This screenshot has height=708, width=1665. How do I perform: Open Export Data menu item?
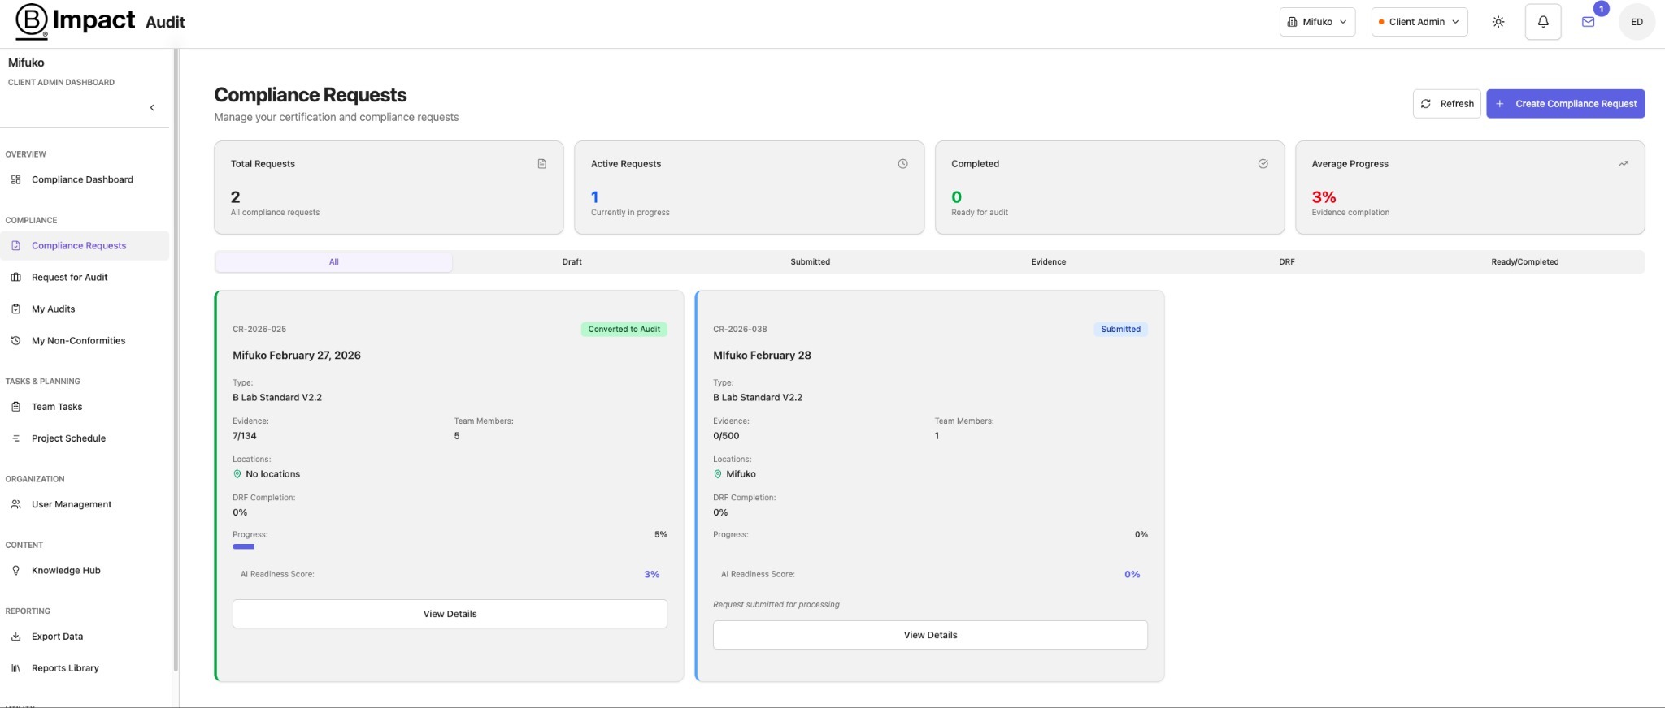pos(85,636)
